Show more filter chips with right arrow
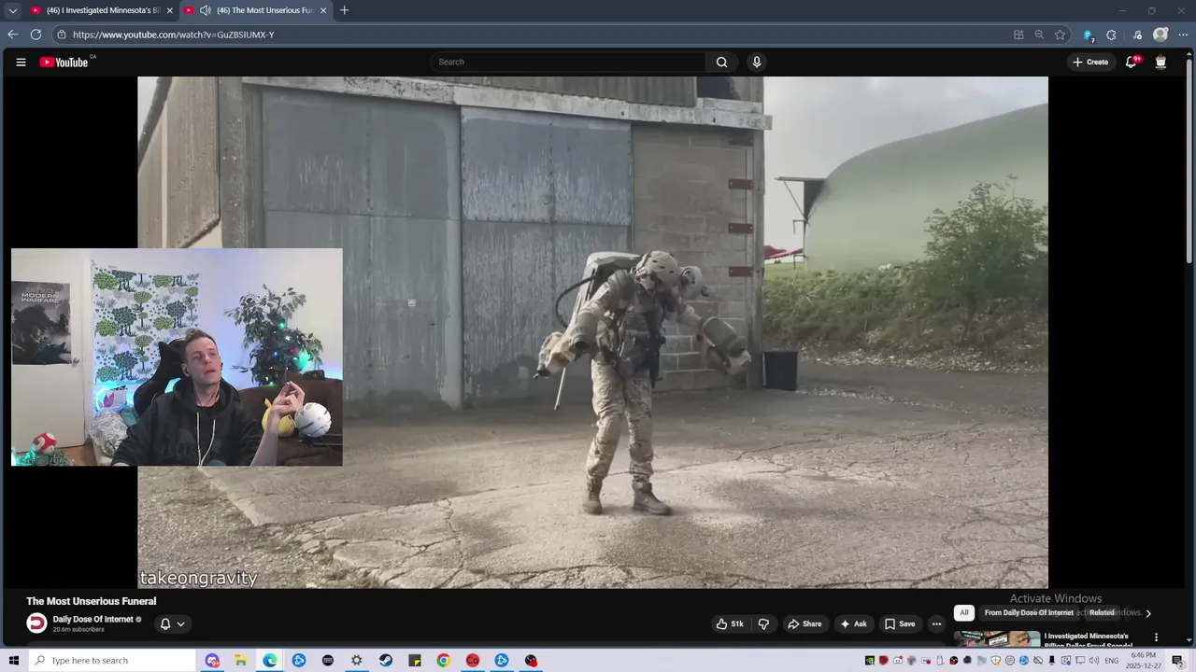 (1148, 613)
